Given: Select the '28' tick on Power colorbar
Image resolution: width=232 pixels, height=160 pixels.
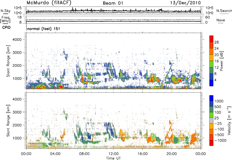Looking at the screenshot, I should (216, 42).
